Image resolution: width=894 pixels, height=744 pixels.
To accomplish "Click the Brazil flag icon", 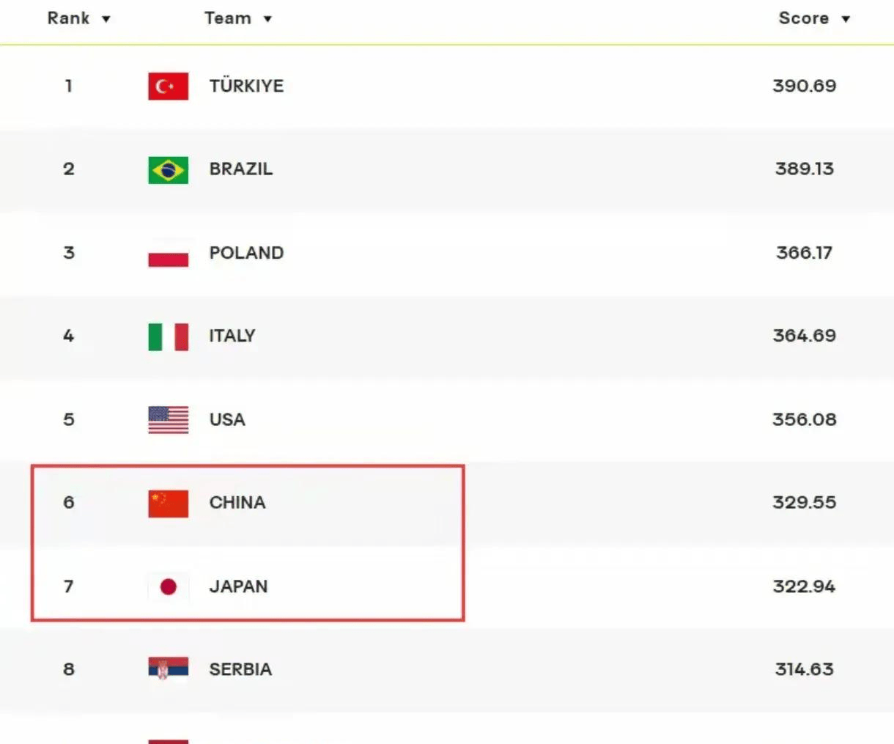I will [168, 170].
